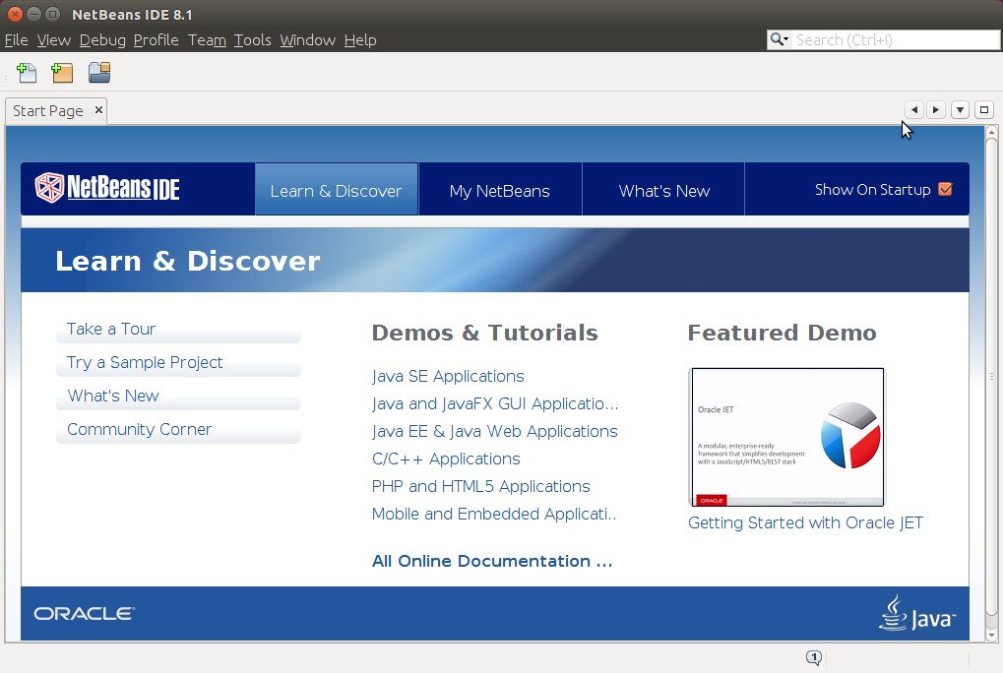Open the documents list dropdown arrow

960,110
